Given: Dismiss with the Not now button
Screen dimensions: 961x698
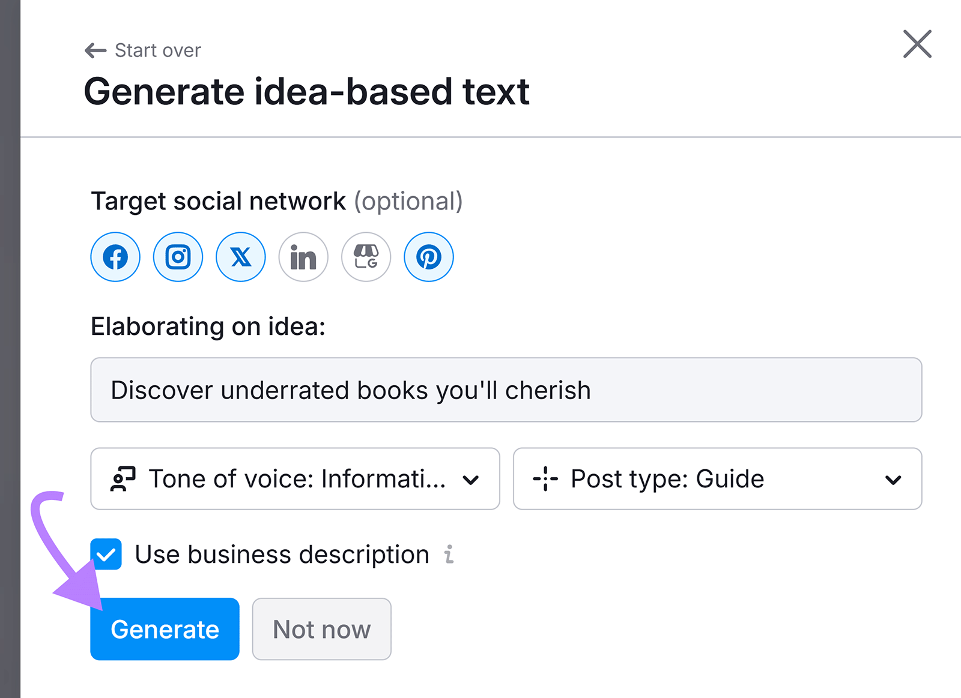Looking at the screenshot, I should pyautogui.click(x=321, y=629).
